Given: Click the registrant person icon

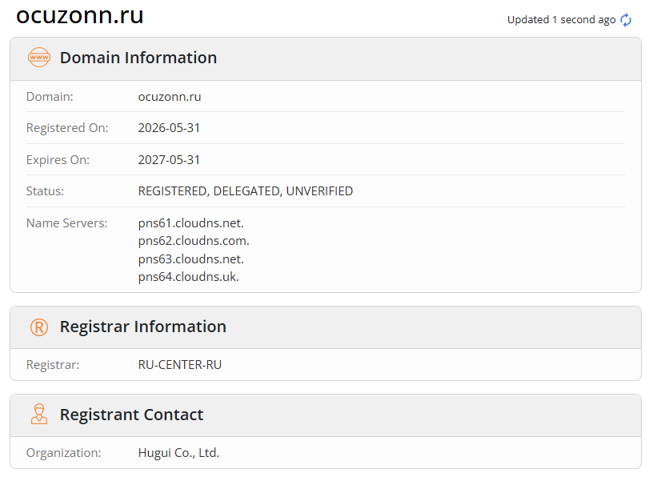Looking at the screenshot, I should [39, 414].
